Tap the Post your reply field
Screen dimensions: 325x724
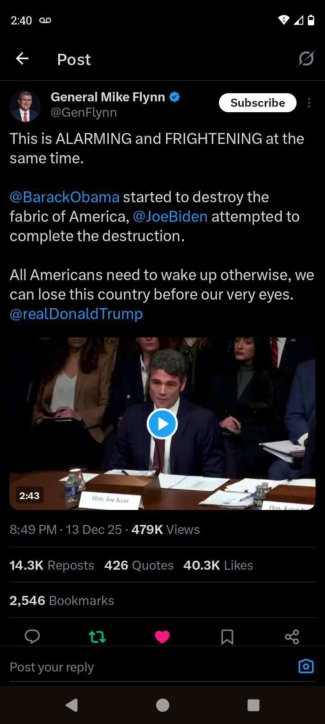tap(149, 667)
